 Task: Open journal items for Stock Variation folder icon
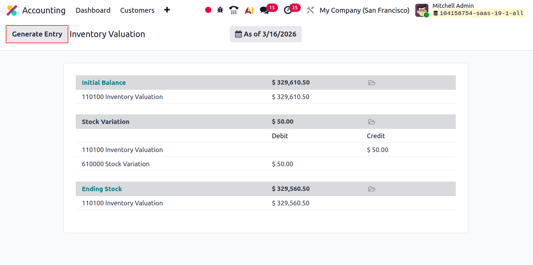coord(372,122)
